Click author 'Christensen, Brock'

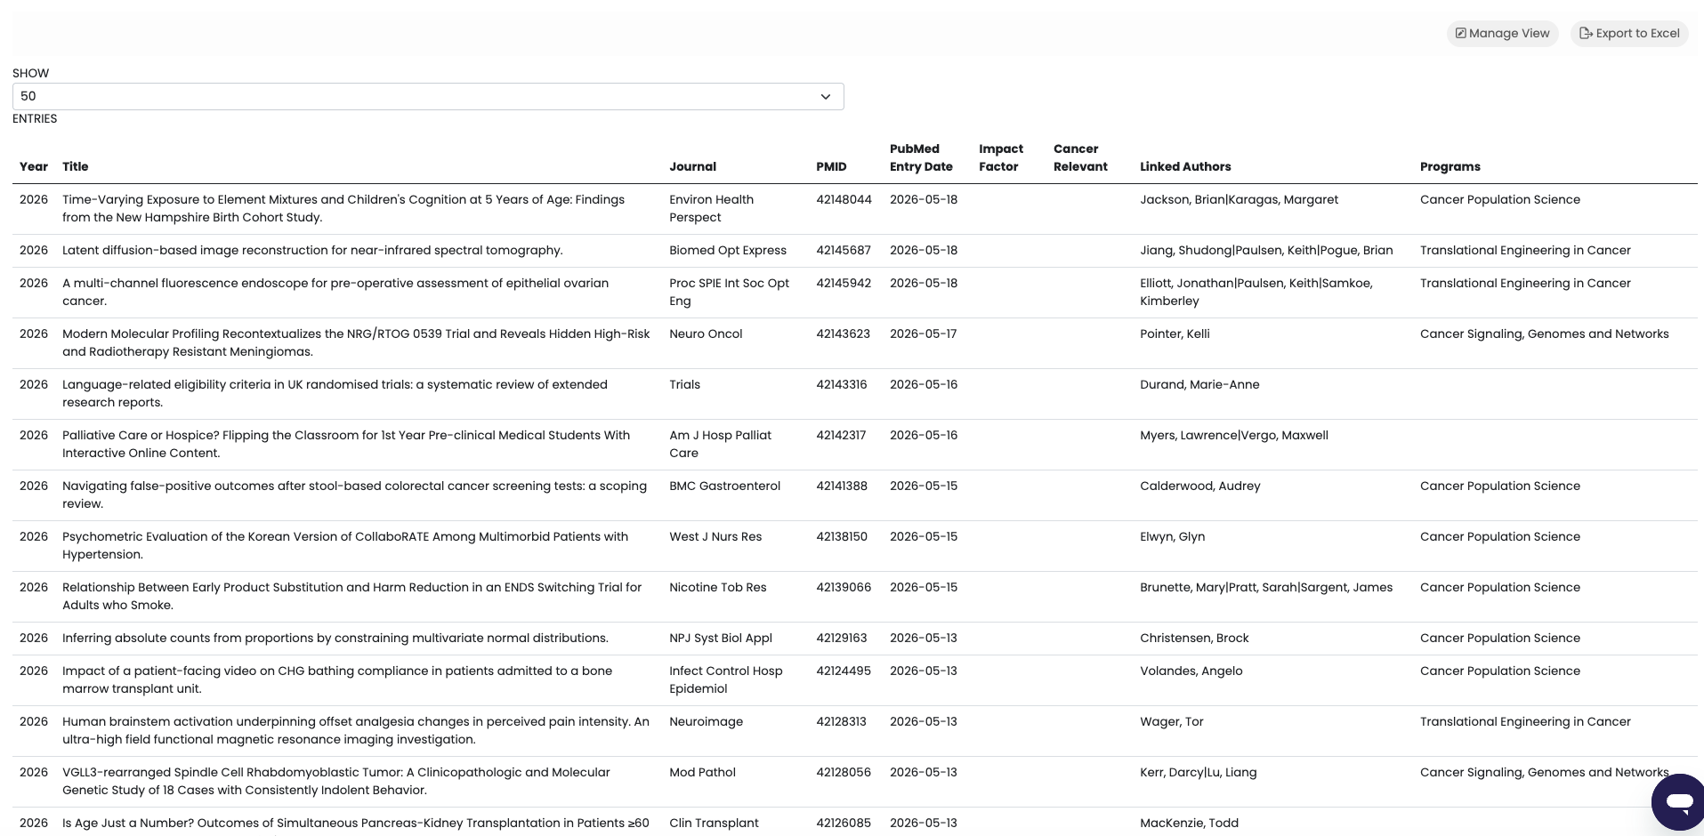(1194, 638)
